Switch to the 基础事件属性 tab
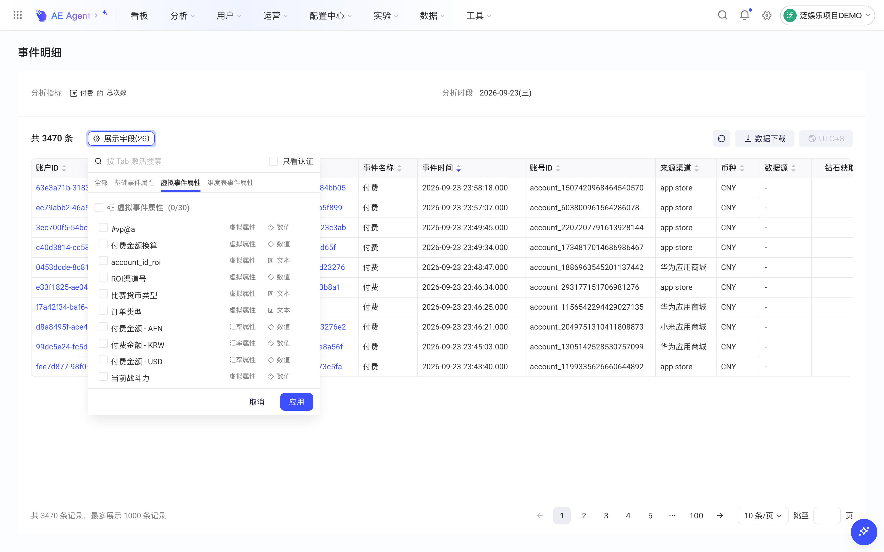Viewport: 884px width, 552px height. (134, 182)
